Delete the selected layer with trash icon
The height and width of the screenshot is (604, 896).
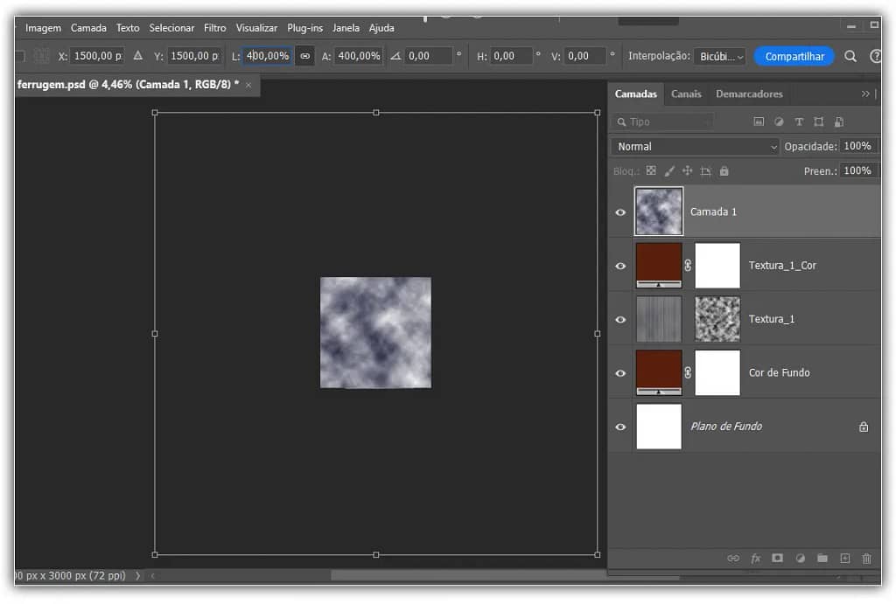[867, 558]
